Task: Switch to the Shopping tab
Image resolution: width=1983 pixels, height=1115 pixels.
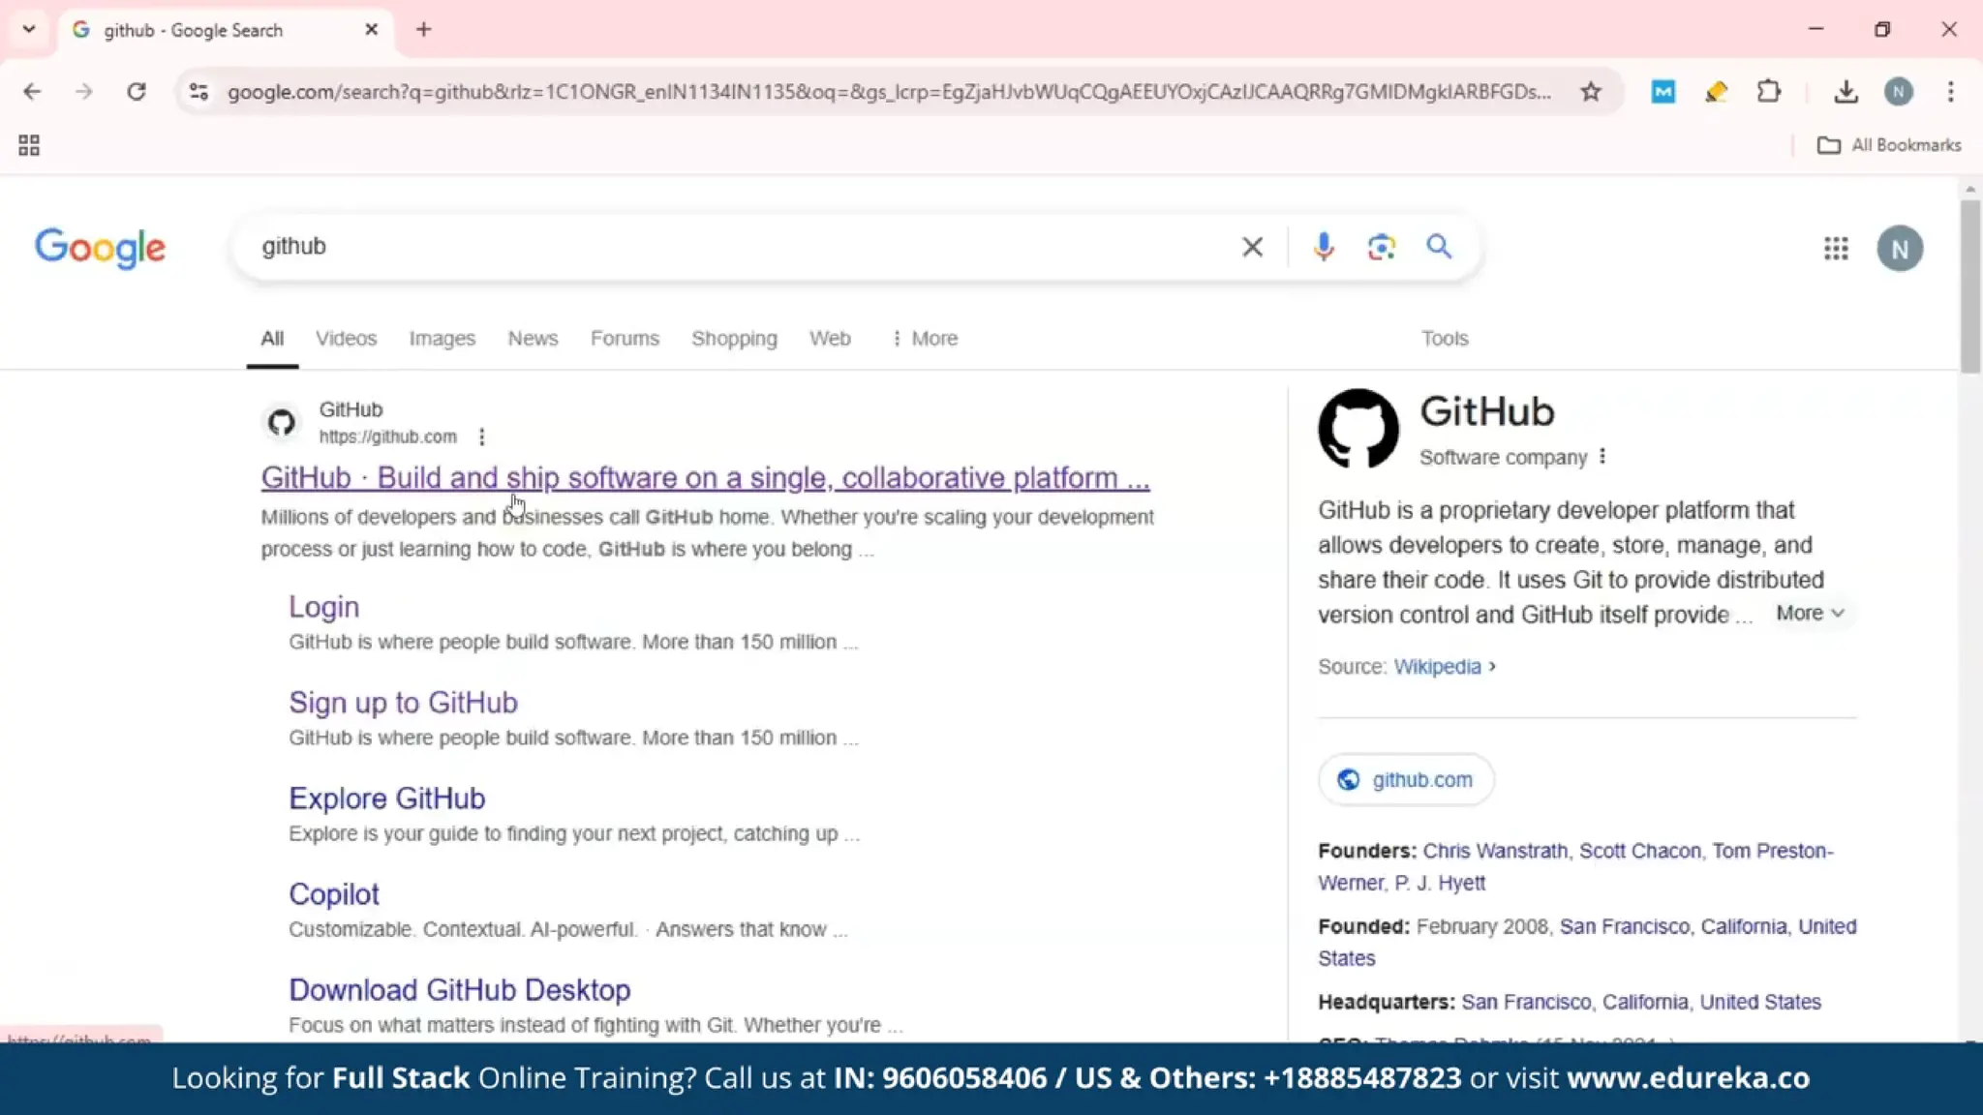Action: tap(734, 339)
